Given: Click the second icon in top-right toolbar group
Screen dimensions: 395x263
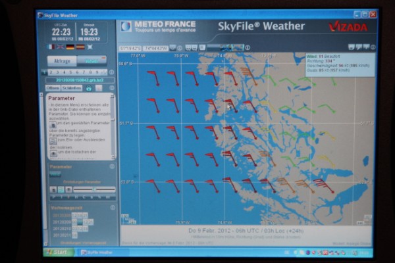Looking at the screenshot, I should click(x=359, y=47).
